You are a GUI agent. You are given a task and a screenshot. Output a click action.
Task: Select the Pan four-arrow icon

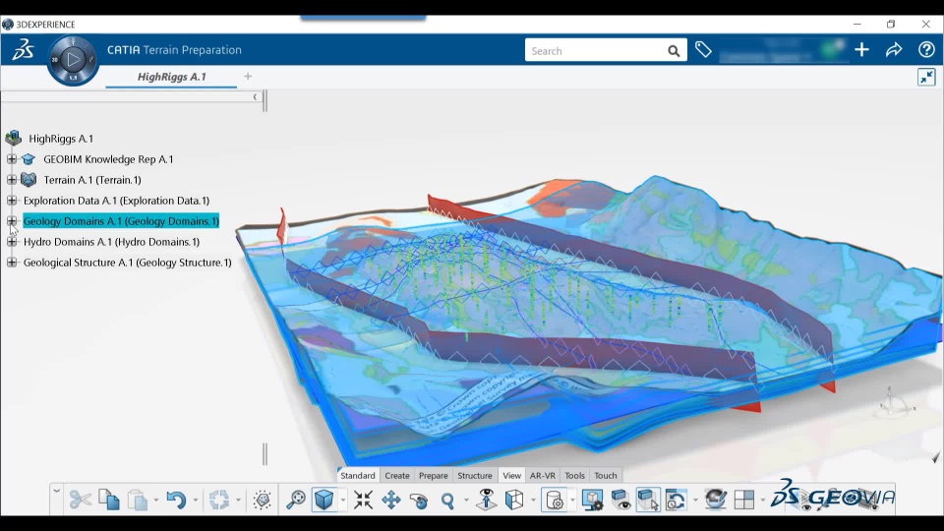(391, 500)
